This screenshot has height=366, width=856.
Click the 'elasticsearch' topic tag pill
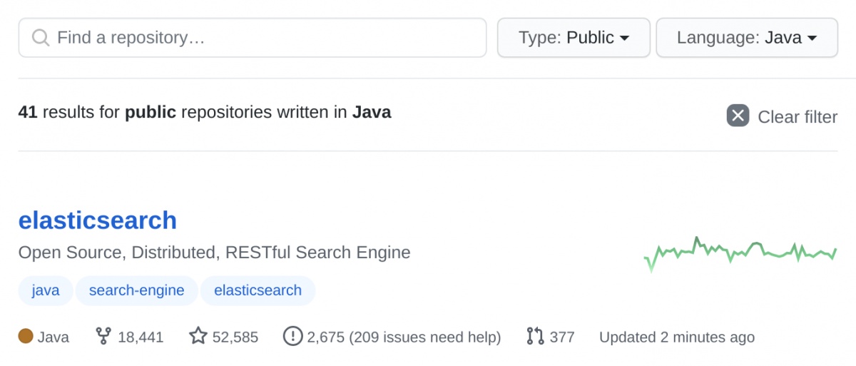coord(258,290)
